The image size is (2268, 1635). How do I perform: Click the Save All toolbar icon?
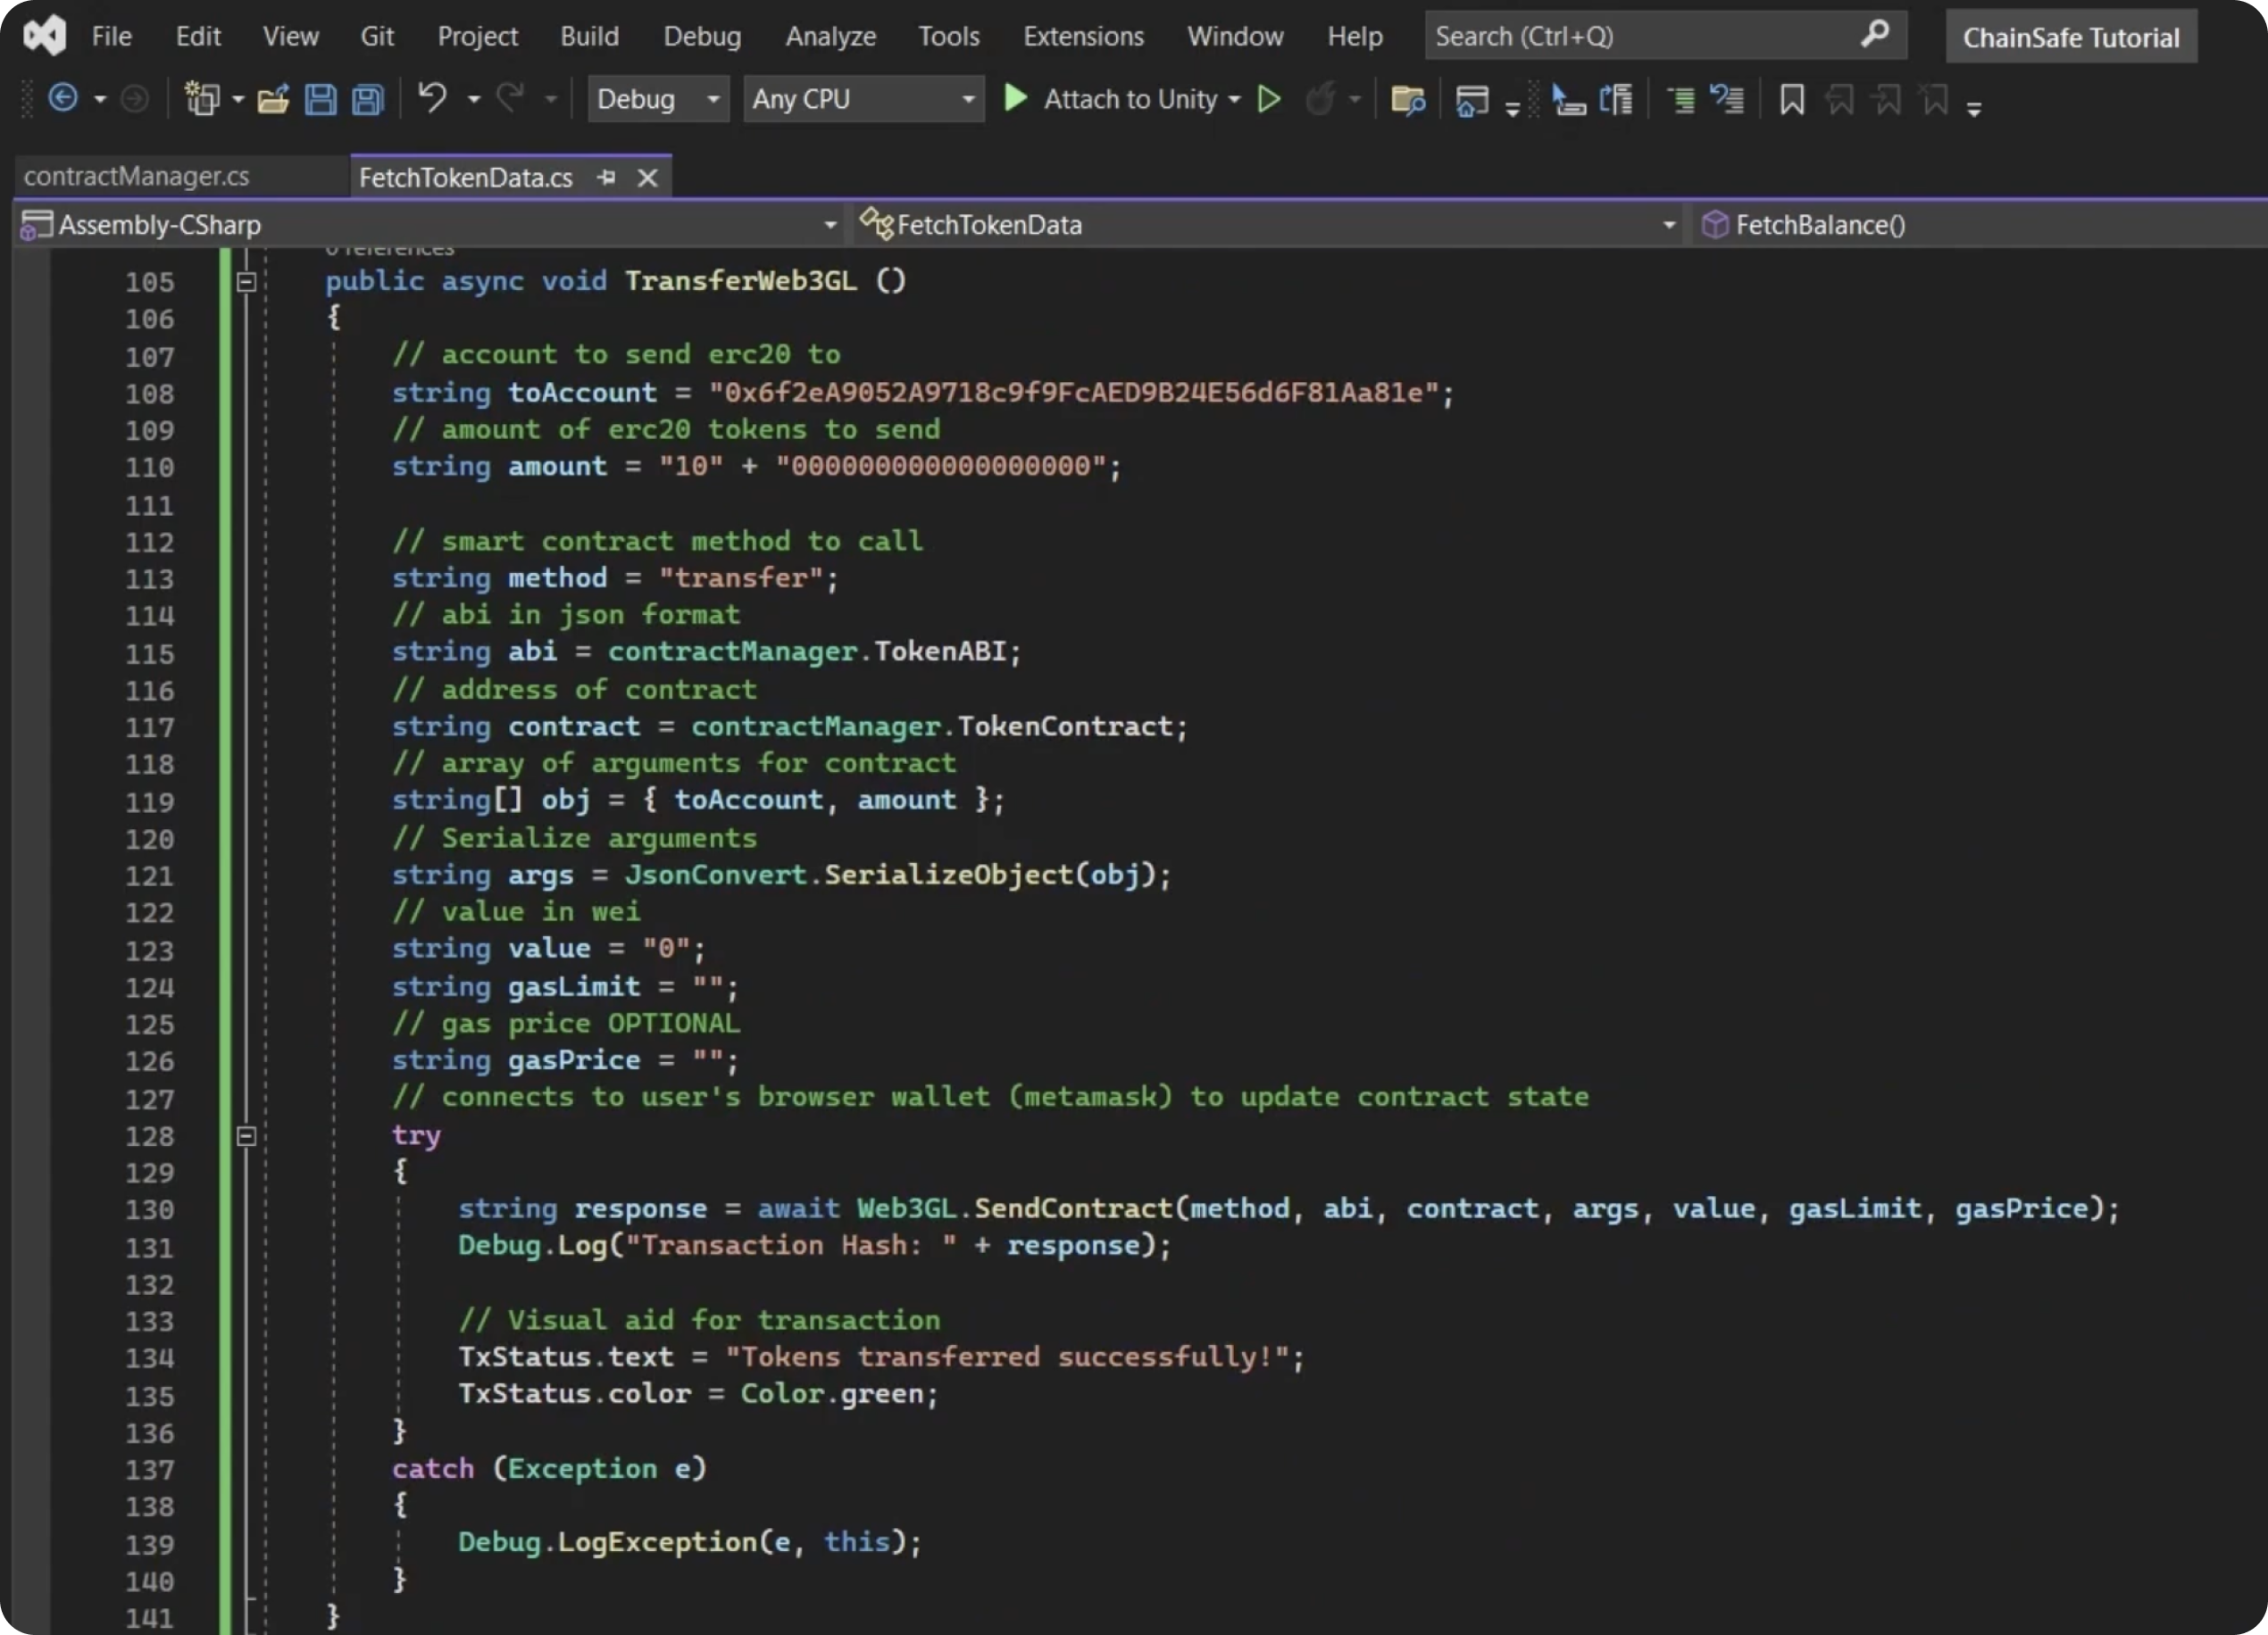click(368, 99)
